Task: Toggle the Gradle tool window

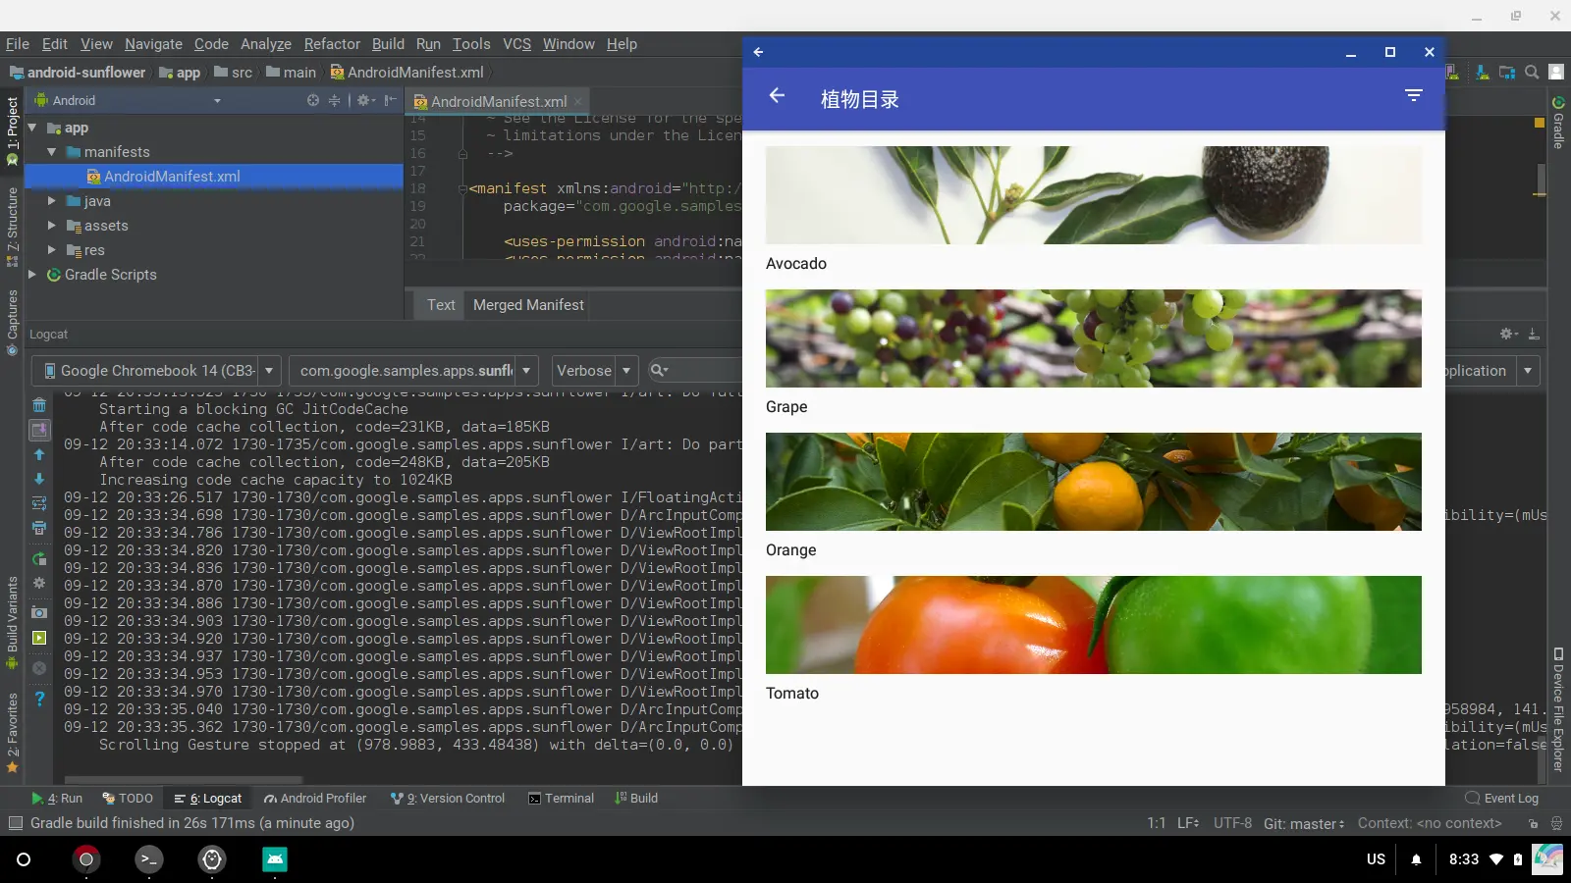Action: point(1558,122)
